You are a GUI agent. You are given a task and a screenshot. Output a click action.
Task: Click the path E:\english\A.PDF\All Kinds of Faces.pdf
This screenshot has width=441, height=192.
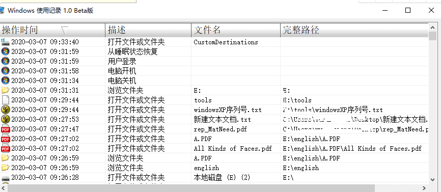click(352, 148)
